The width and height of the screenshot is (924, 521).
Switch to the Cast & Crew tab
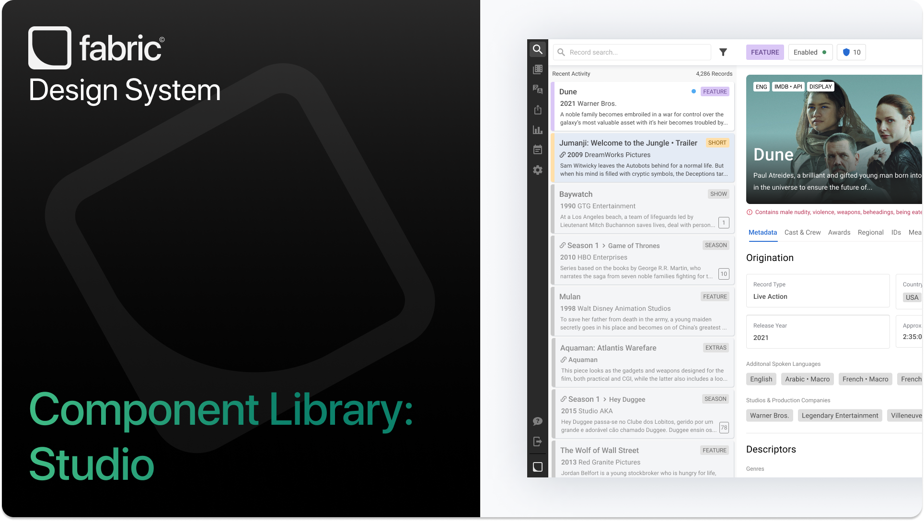pos(802,232)
